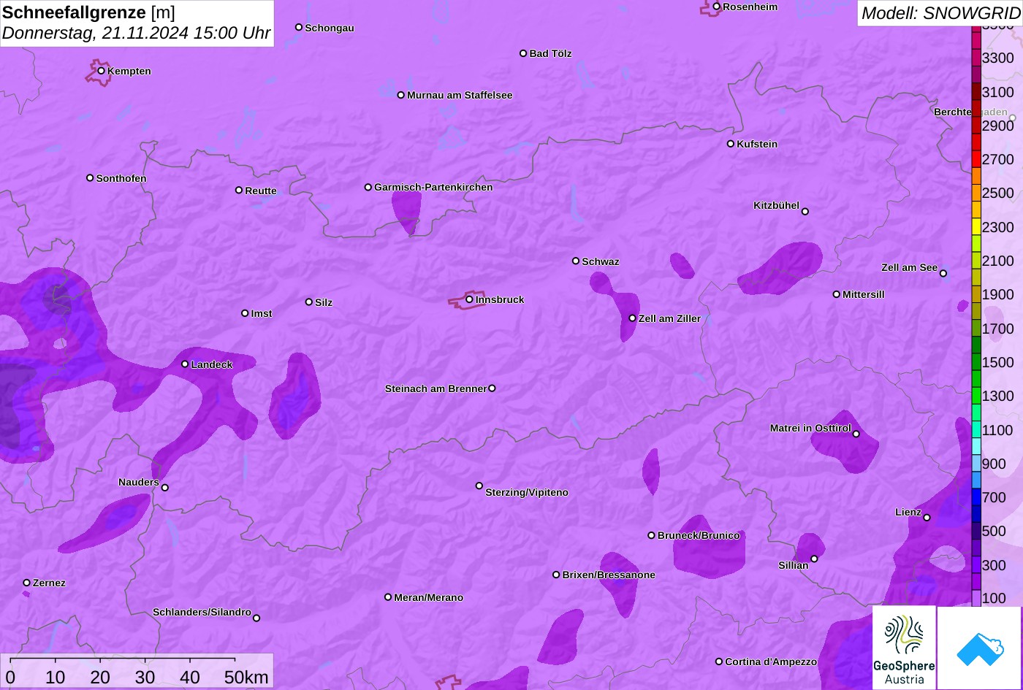The height and width of the screenshot is (690, 1023).
Task: Click the 3300 legend value
Action: pos(998,58)
